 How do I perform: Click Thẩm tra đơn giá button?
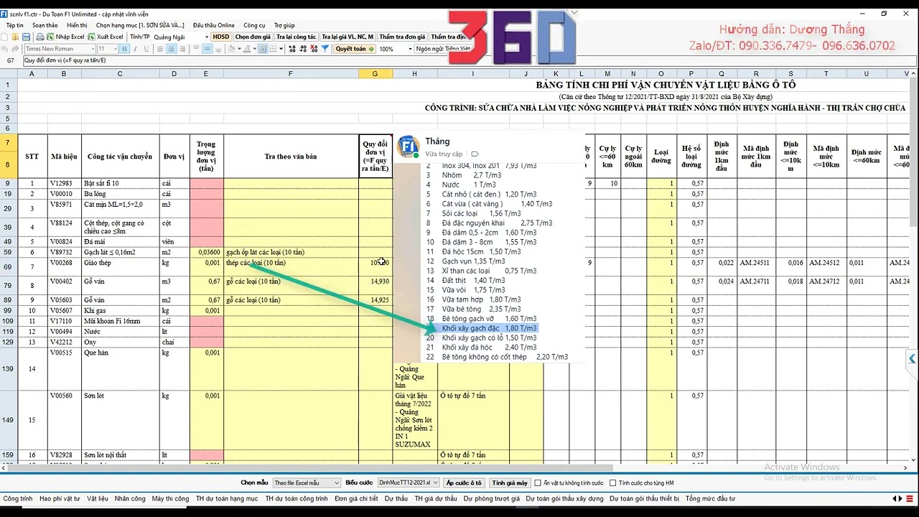coord(402,37)
